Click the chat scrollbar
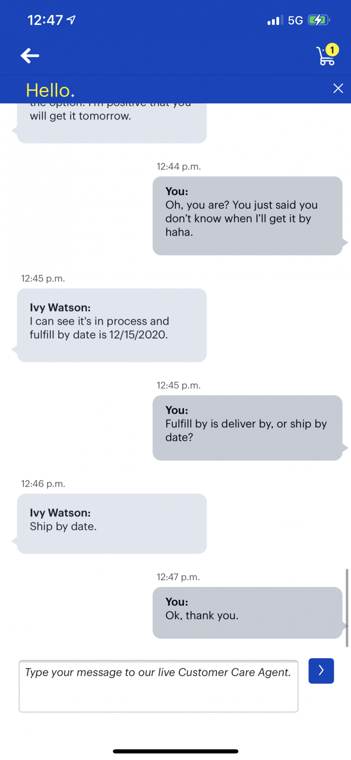Screen dimensions: 351x760 pos(347,607)
